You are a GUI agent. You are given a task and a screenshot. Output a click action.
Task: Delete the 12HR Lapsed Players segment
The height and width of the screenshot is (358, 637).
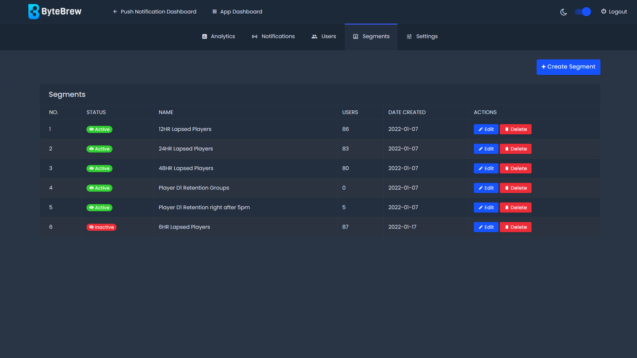(515, 129)
